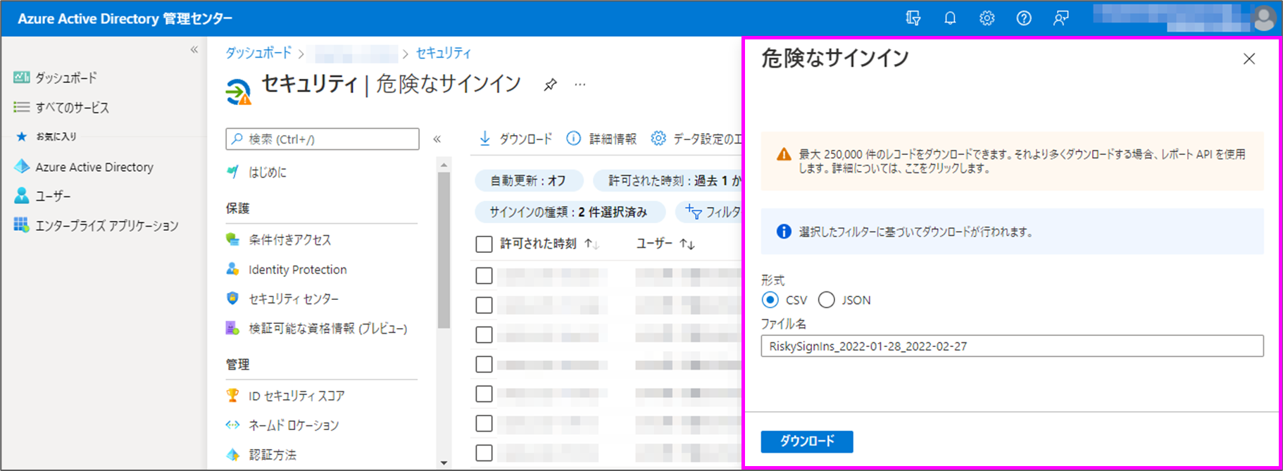This screenshot has width=1283, height=471.
Task: Click the Azure Active Directory diamond icon
Action: point(22,167)
